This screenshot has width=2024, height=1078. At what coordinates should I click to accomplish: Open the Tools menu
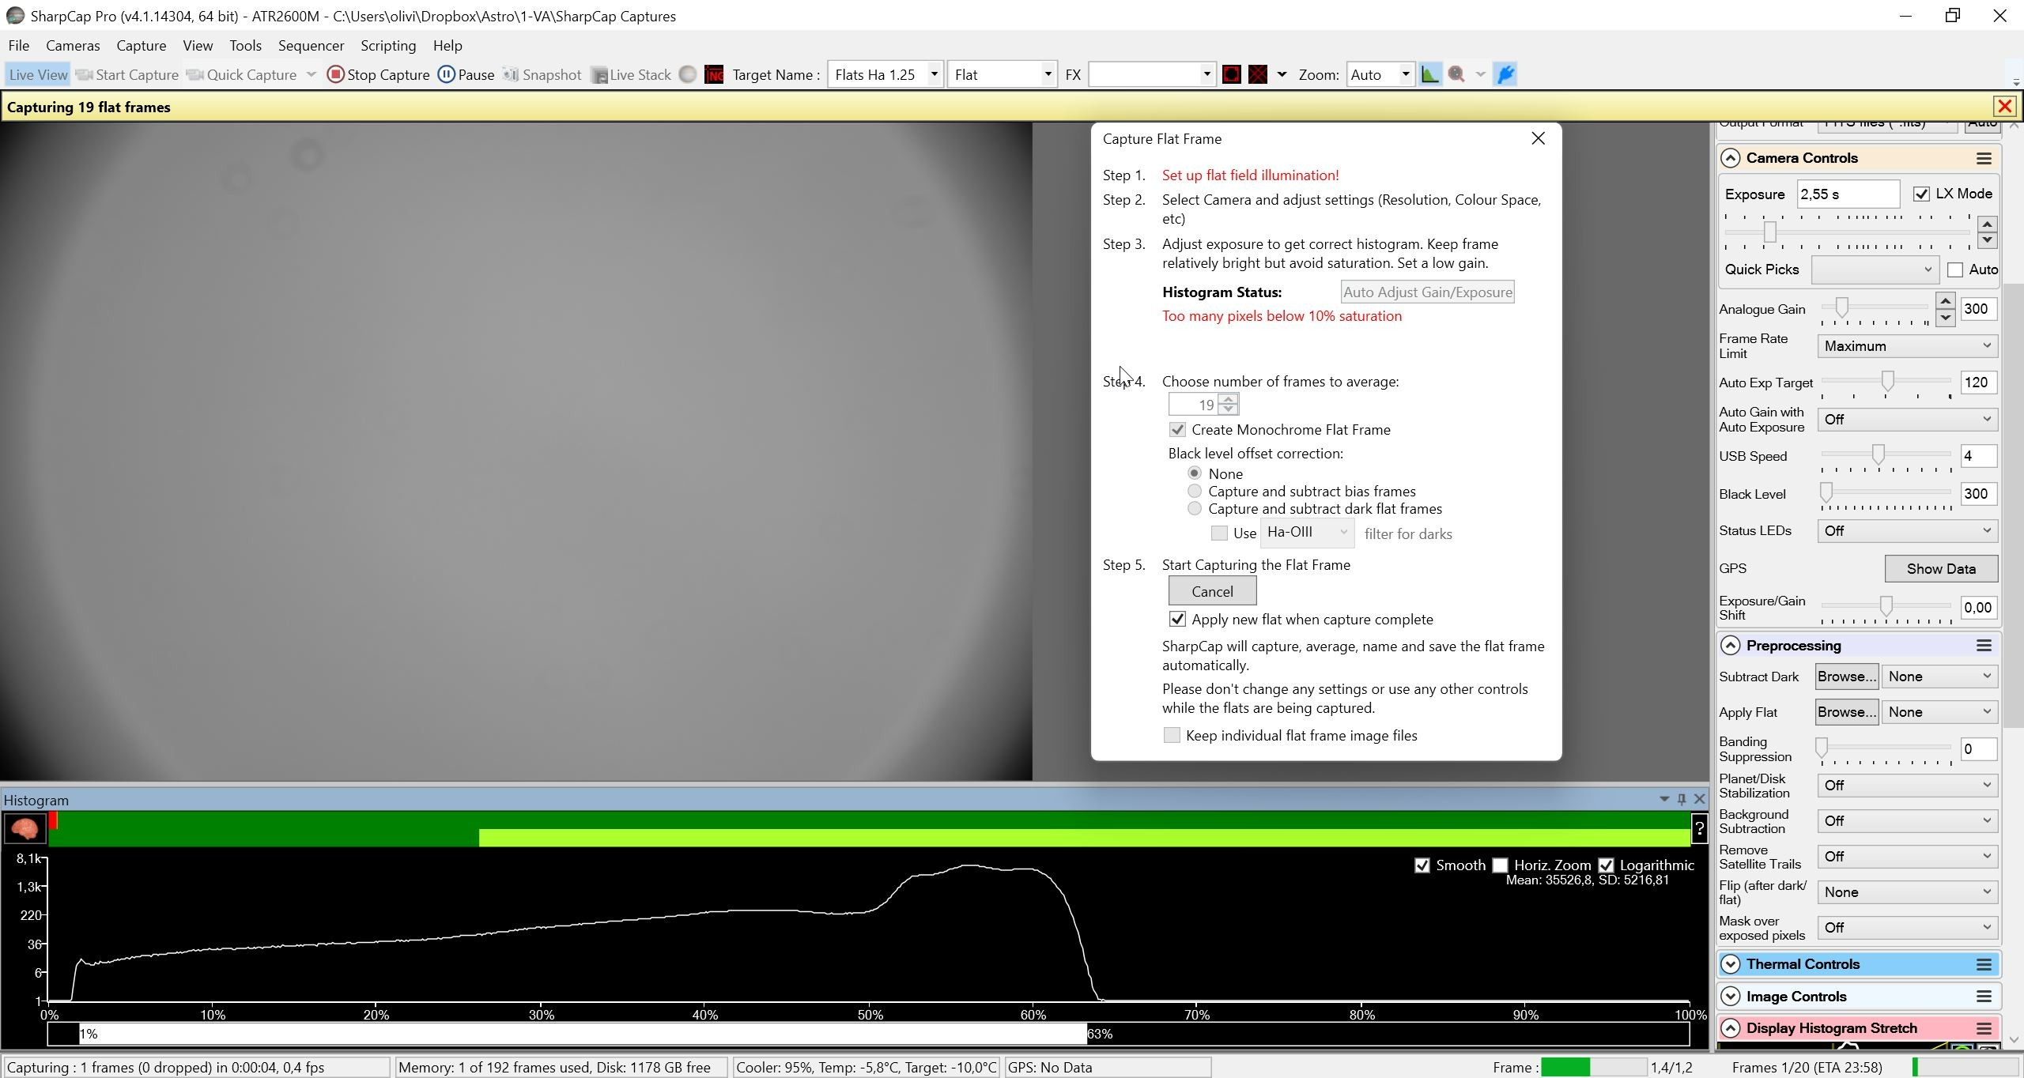[x=245, y=46]
